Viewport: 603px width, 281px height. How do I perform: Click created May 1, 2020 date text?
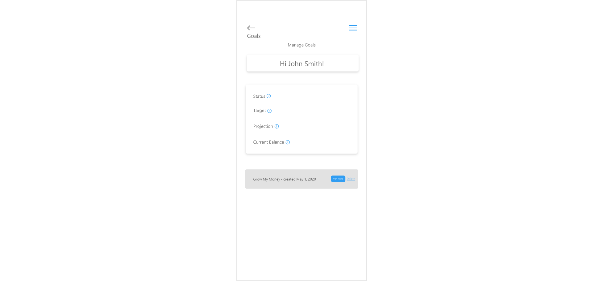pyautogui.click(x=300, y=179)
